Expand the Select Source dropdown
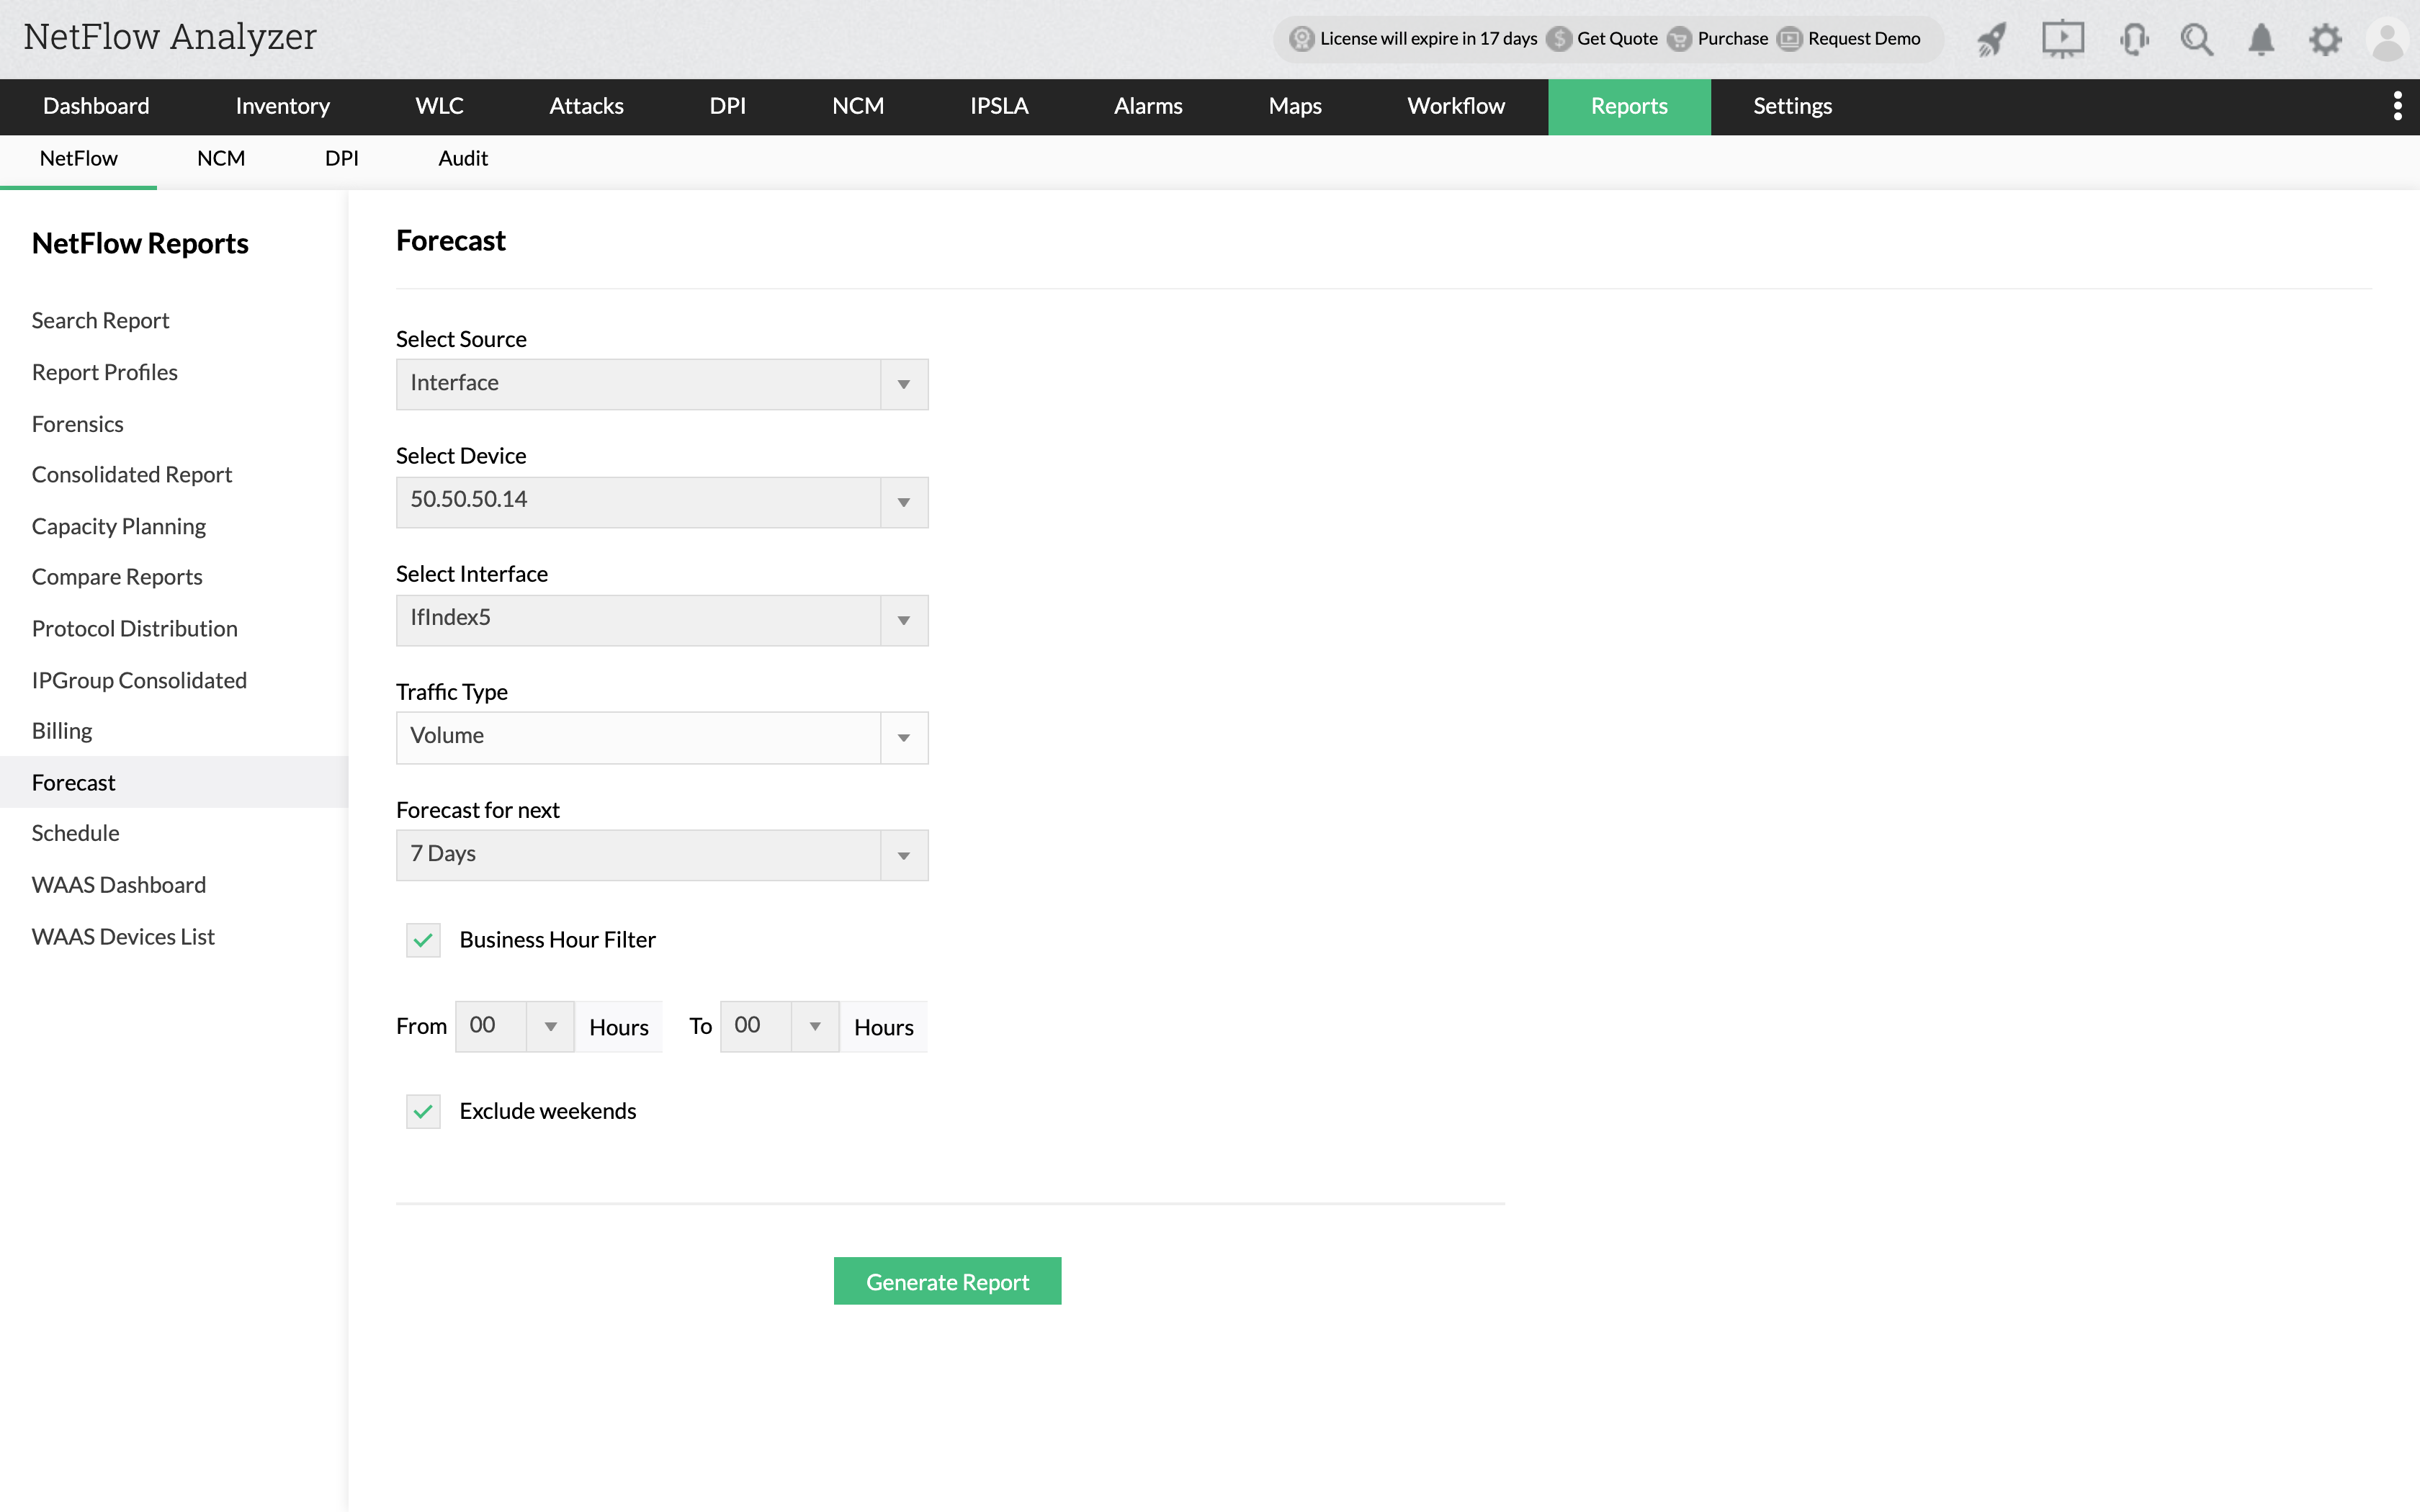2420x1512 pixels. pos(904,383)
